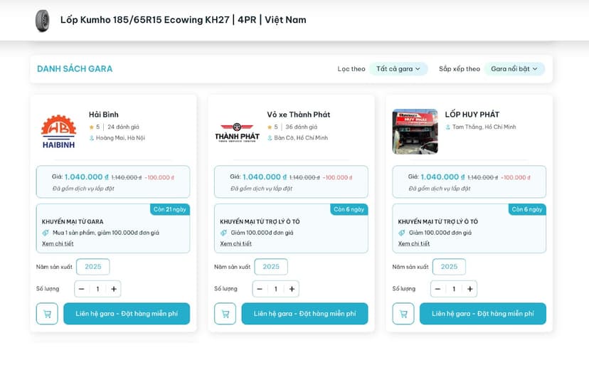Open the LỐP HUY PHÁT garage name
Image resolution: width=589 pixels, height=370 pixels.
472,115
